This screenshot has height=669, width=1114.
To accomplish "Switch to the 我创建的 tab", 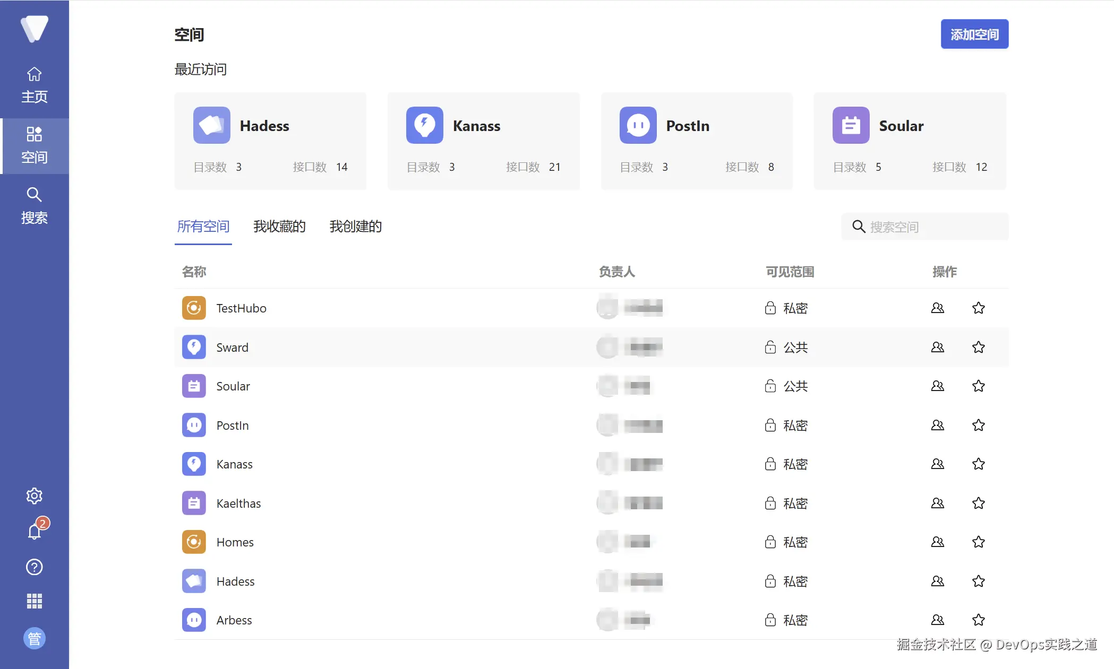I will pyautogui.click(x=355, y=227).
